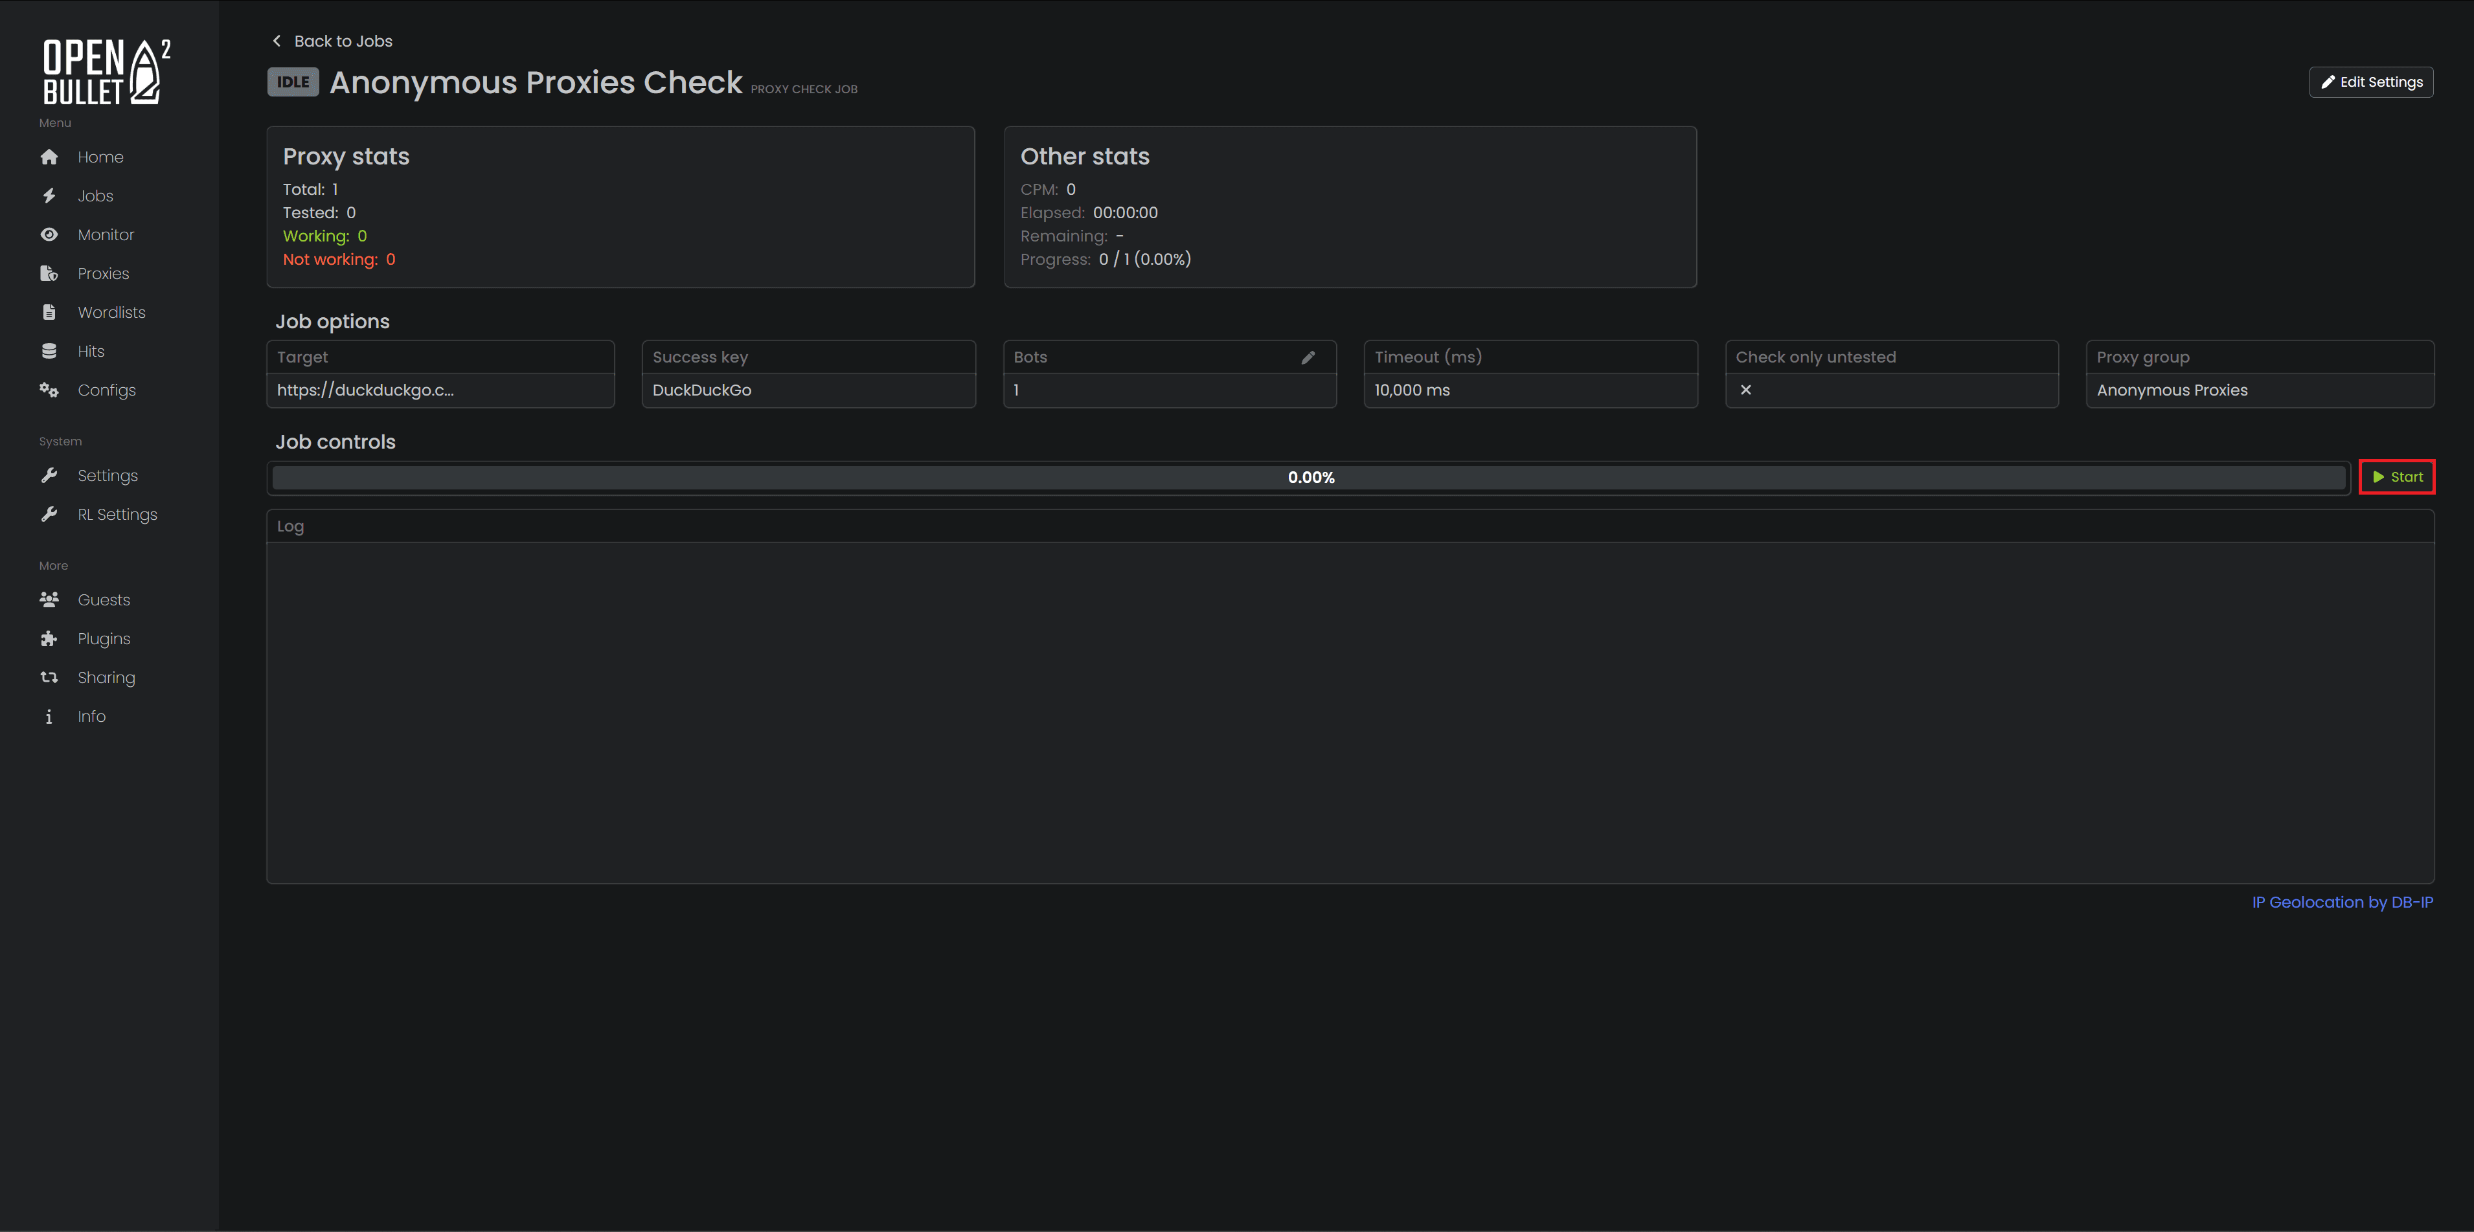Open the Configs section

(106, 389)
